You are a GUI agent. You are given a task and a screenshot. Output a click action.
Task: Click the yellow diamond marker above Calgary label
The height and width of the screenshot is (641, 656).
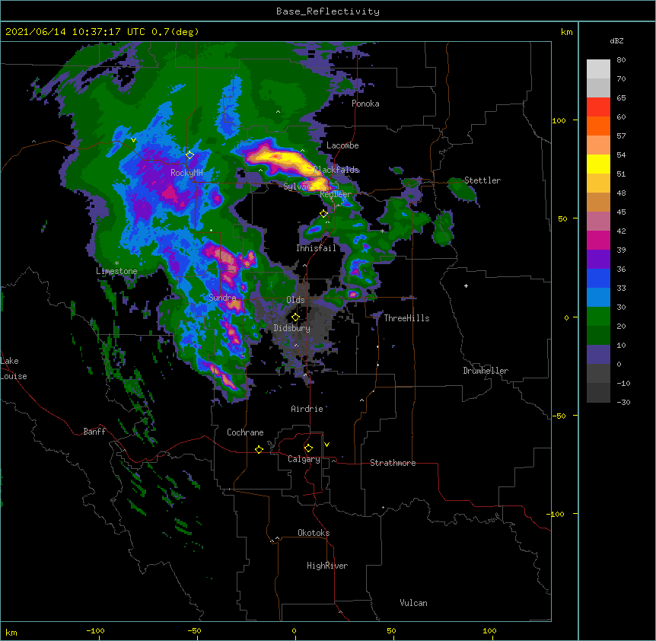(308, 448)
